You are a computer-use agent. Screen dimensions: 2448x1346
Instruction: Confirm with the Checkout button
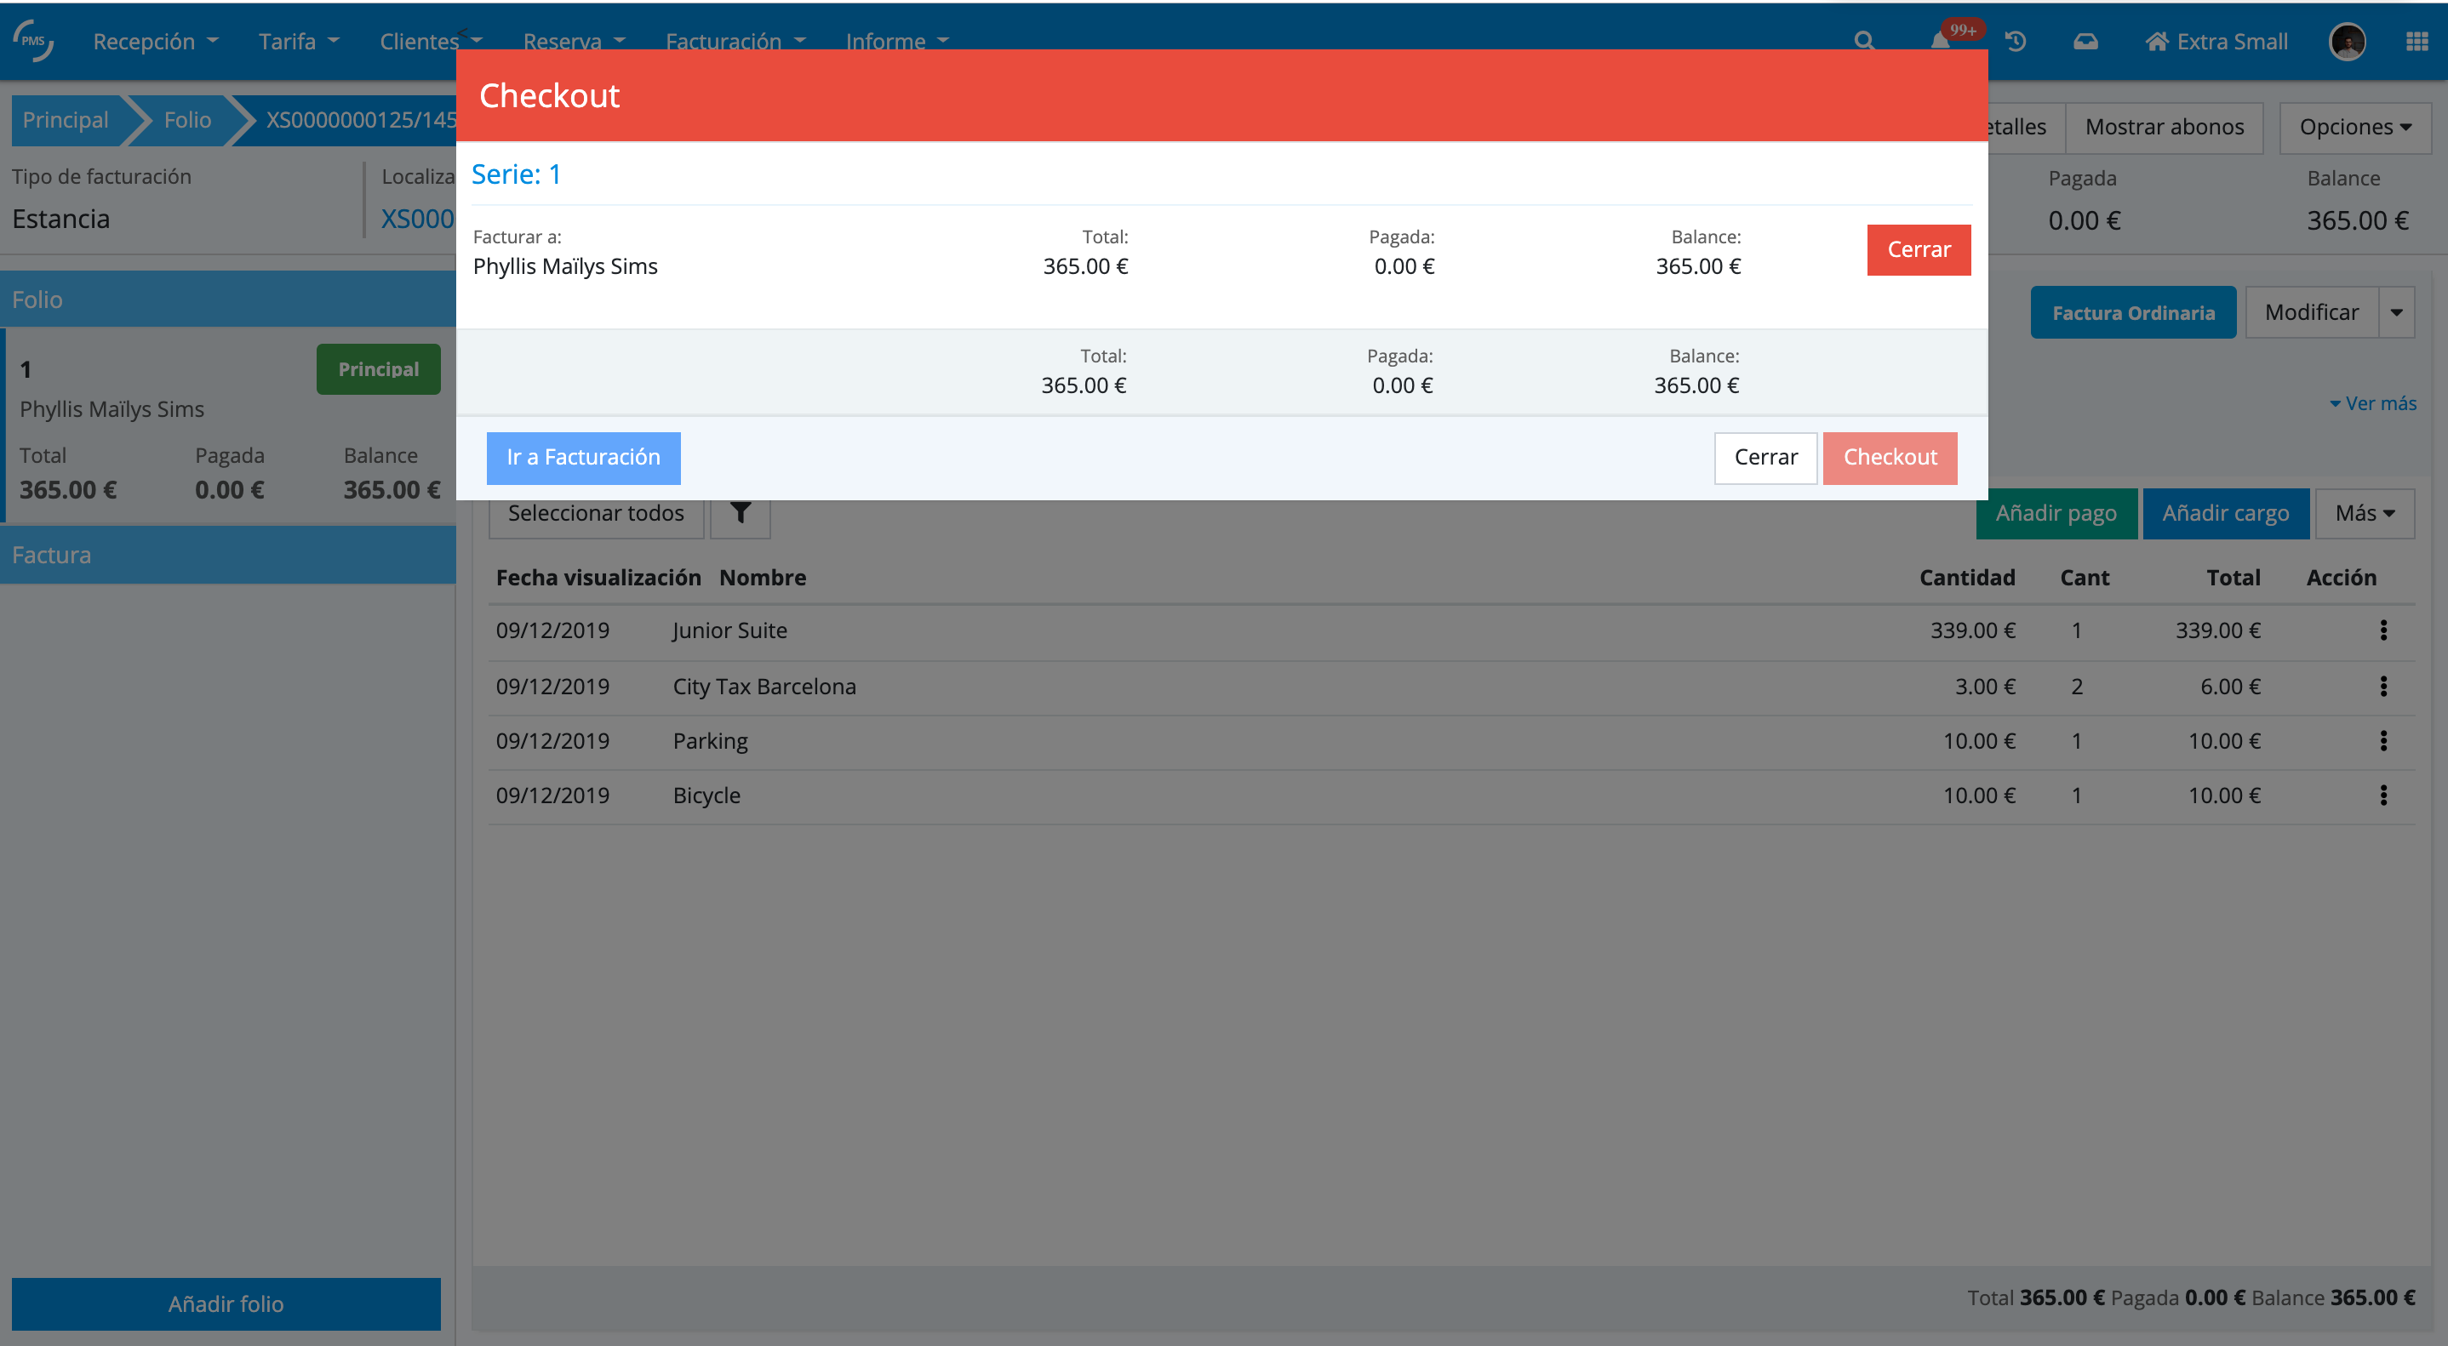[1890, 457]
